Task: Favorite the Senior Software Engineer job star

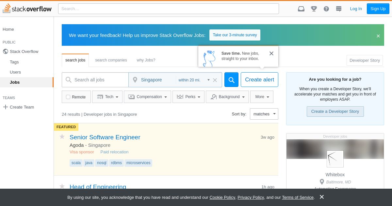Action: tap(62, 137)
